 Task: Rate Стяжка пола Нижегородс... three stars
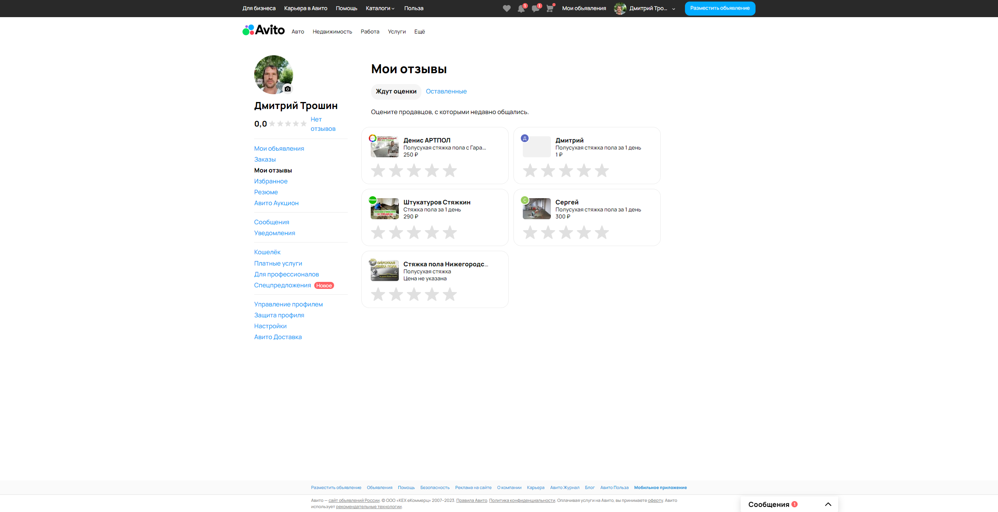[x=414, y=294]
